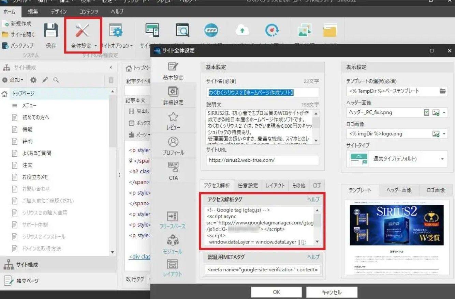Select ロゴ tab in dialog

pos(317,186)
